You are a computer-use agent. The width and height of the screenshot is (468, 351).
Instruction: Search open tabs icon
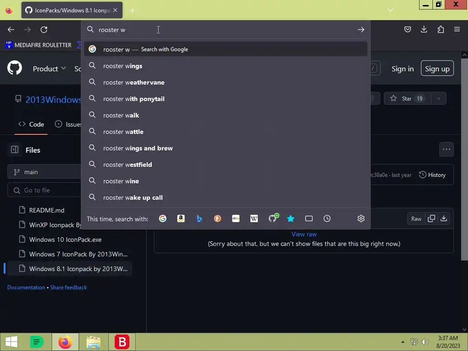pos(309,218)
